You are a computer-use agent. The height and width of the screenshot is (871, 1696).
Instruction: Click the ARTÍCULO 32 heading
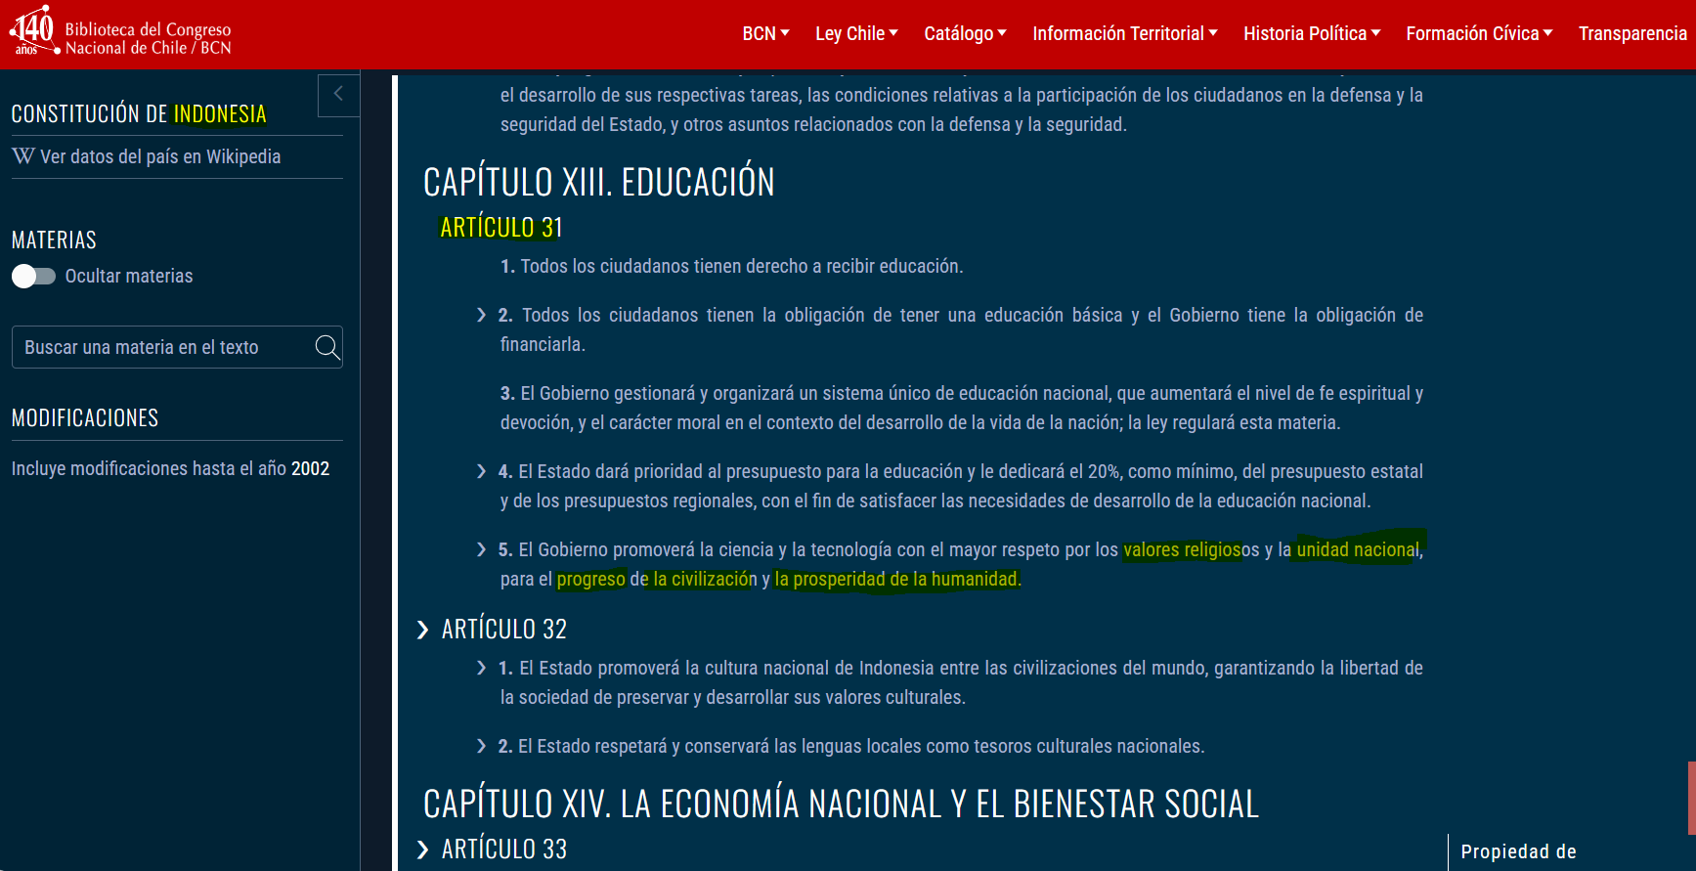click(x=504, y=630)
